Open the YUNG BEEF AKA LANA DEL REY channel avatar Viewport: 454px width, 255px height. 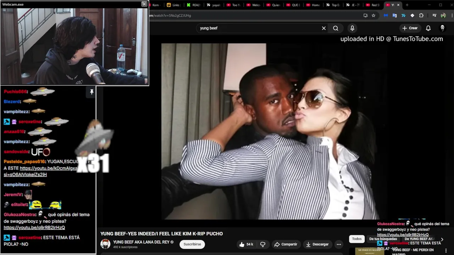coord(105,244)
